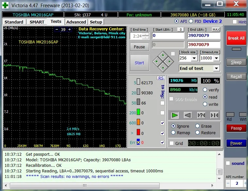This screenshot has height=191, width=248.
Task: Choose the random seek scan icon
Action: tap(201, 115)
